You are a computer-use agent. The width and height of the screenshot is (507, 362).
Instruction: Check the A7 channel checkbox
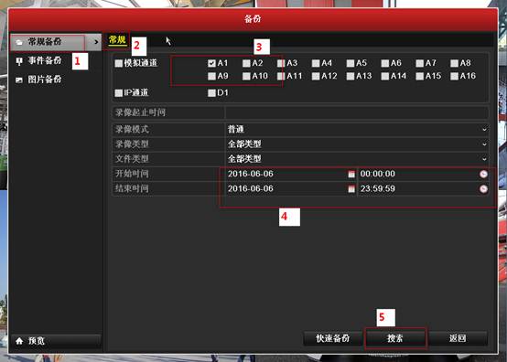point(420,63)
